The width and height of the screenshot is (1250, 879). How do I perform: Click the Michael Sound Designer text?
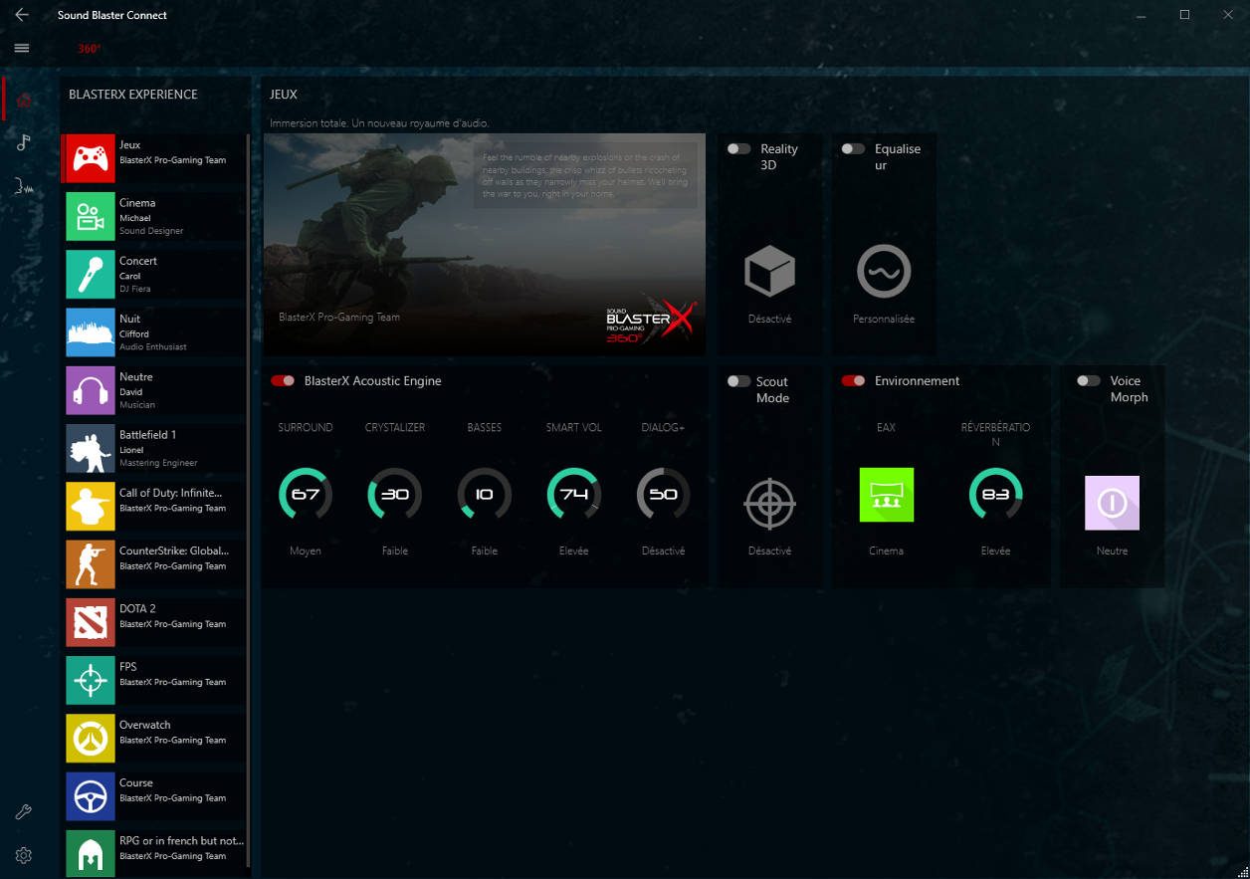click(x=151, y=224)
